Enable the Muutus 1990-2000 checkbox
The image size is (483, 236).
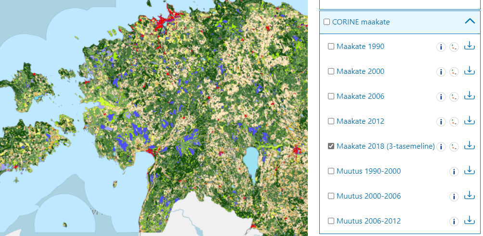(331, 171)
